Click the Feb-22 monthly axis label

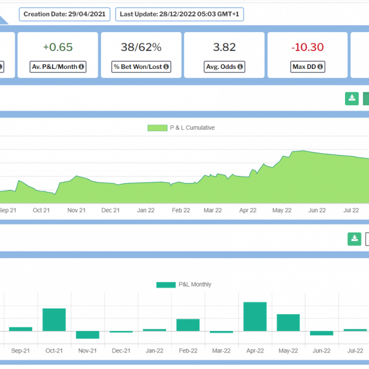point(188,351)
